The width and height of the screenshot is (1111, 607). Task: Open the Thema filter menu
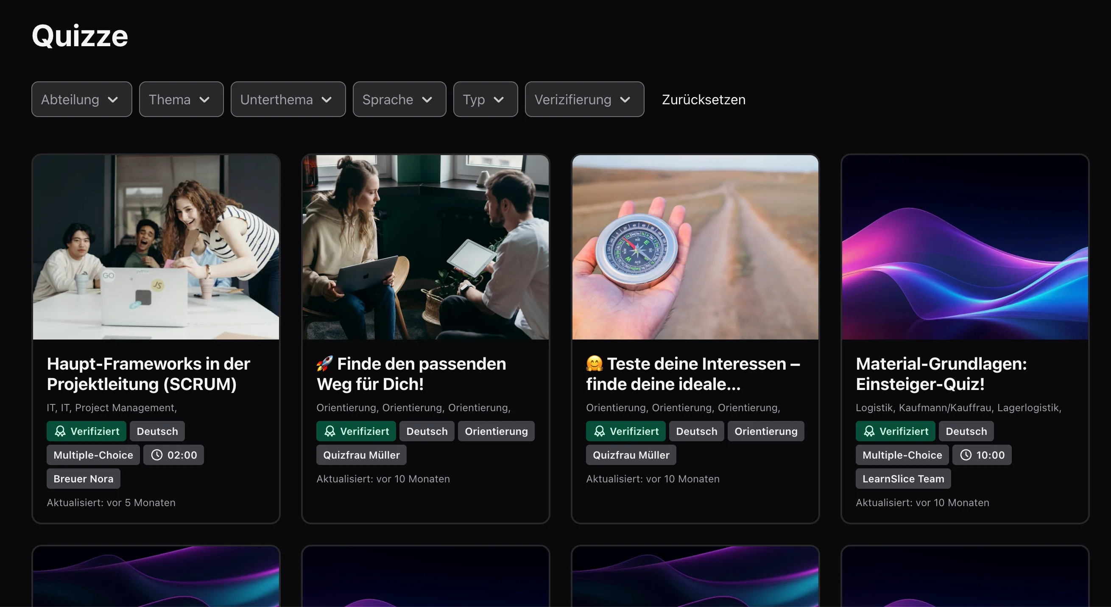[x=181, y=99]
